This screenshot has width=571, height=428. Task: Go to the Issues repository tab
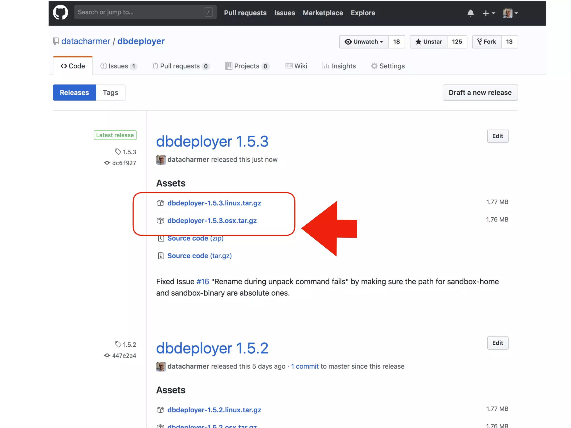pos(118,66)
